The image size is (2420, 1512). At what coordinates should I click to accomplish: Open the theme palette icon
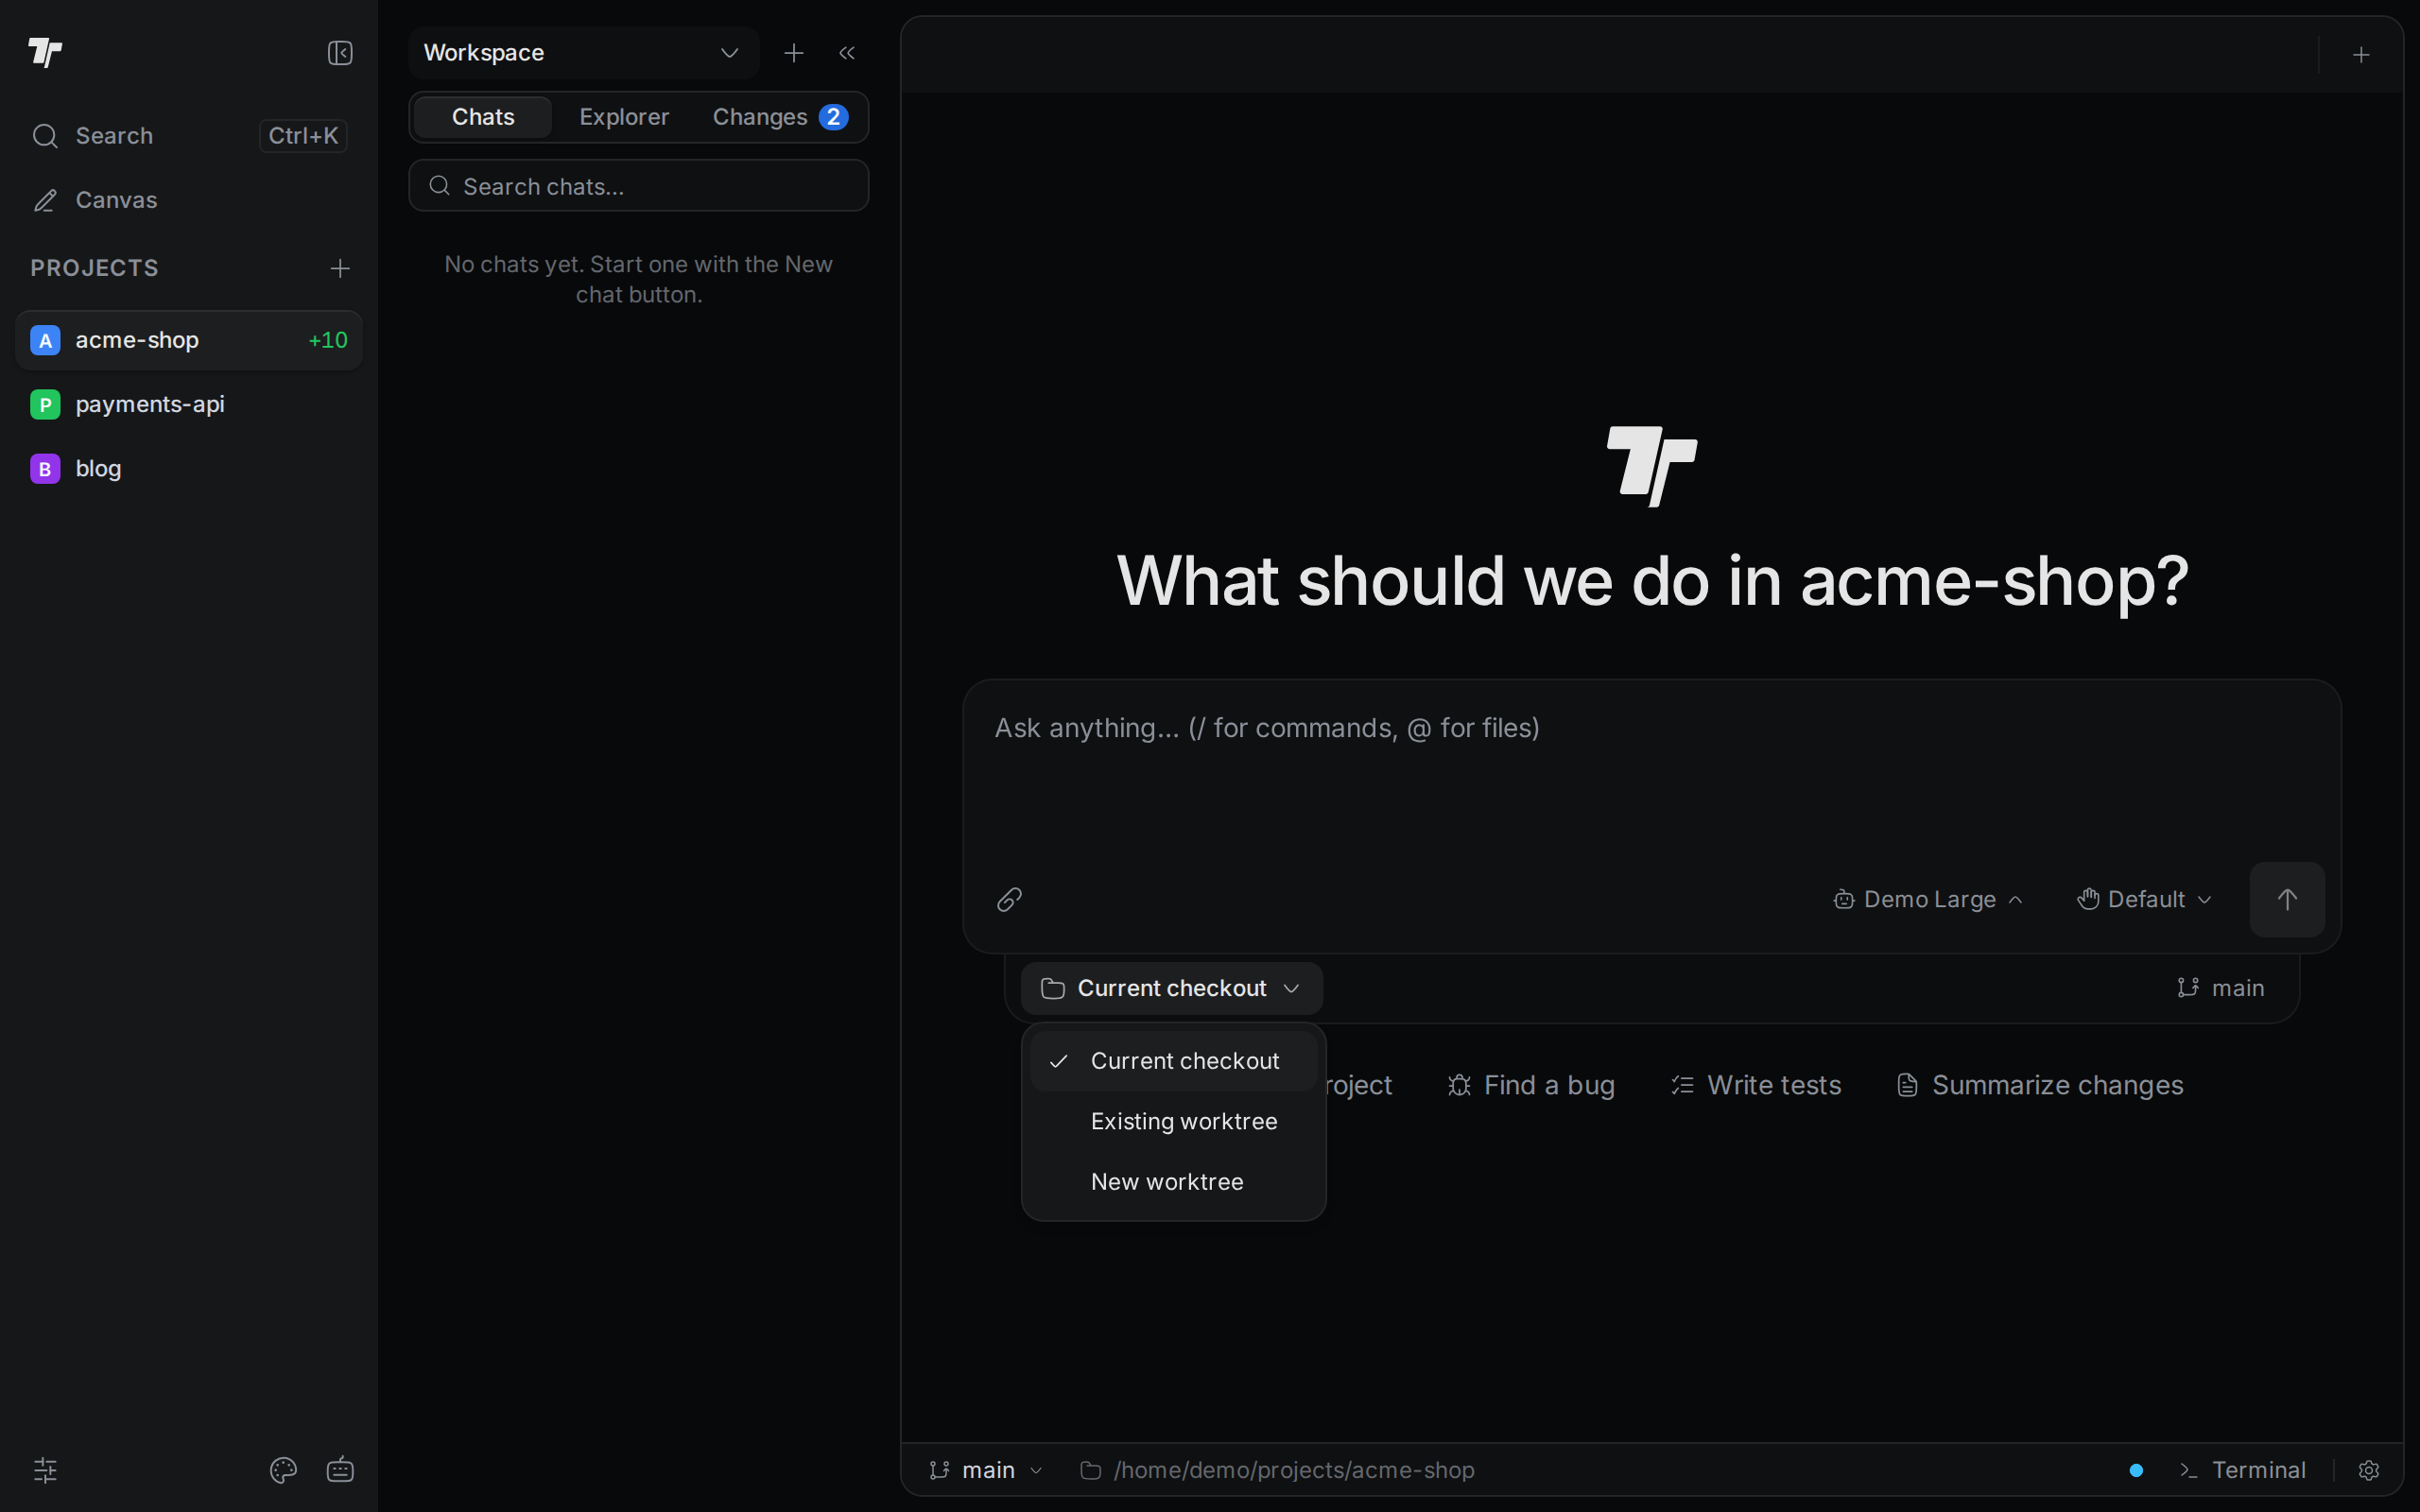[x=283, y=1470]
